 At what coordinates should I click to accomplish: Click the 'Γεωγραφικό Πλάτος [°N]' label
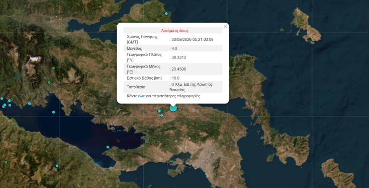coord(144,57)
